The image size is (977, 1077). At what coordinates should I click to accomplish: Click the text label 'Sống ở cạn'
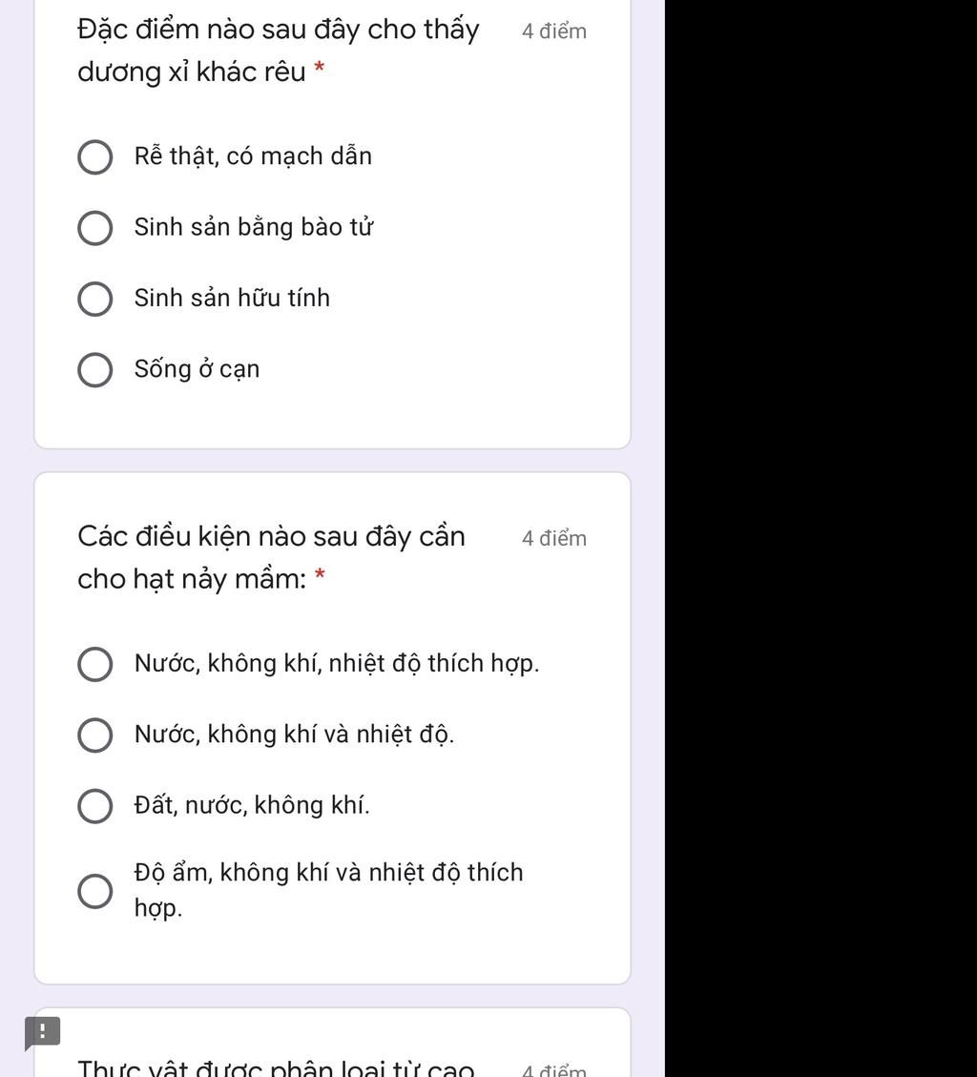[197, 369]
